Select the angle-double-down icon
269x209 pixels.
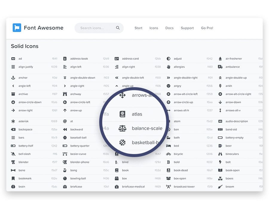coord(65,78)
